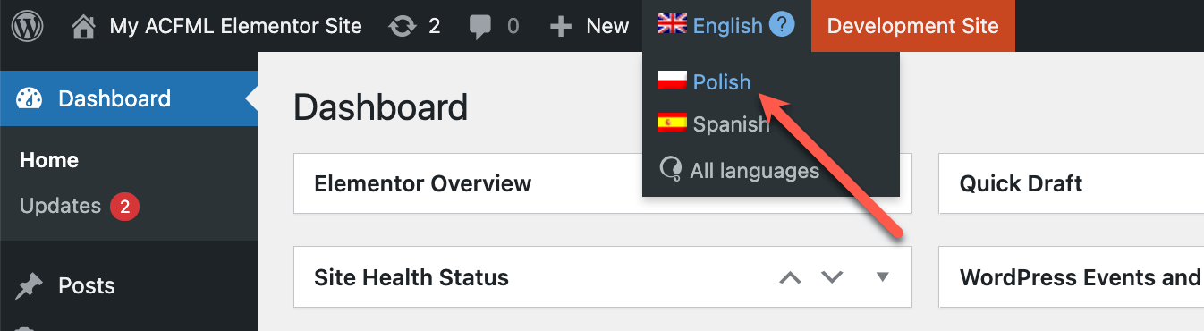This screenshot has width=1204, height=331.
Task: Click the Posts pushpin icon
Action: point(30,286)
